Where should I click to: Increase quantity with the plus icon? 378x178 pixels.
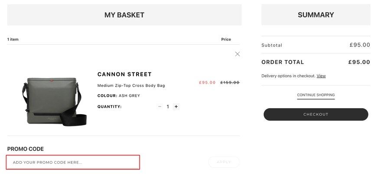pos(176,106)
